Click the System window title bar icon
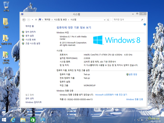Image resolution: width=164 pixels, height=123 pixels. (x=22, y=14)
